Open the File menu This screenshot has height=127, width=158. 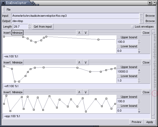[x=9, y=10]
